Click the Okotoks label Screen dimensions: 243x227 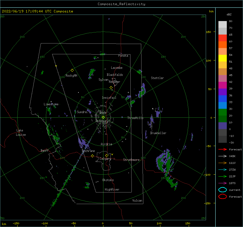[x=108, y=180]
